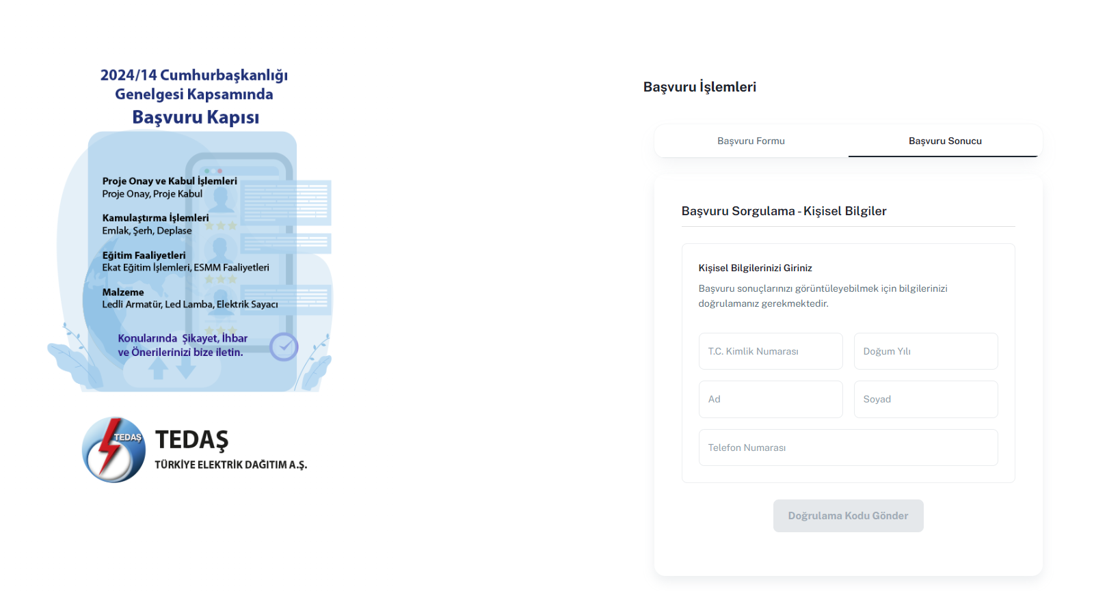The image size is (1120, 591).
Task: Click the TEDAŞ Türkiye Elektrik Dağıtım text
Action: click(x=231, y=450)
